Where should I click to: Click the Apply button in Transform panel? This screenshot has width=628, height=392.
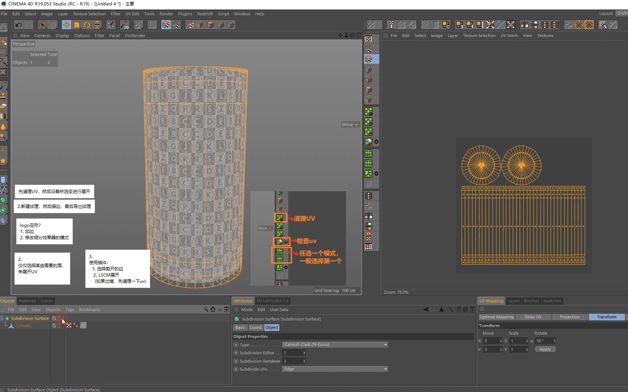[545, 349]
